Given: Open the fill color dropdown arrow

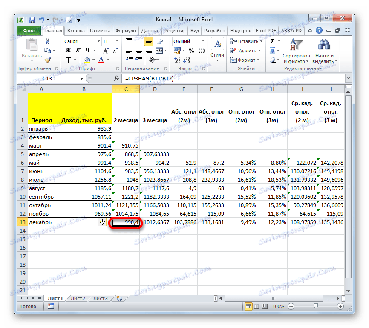Looking at the screenshot, I should [93, 60].
